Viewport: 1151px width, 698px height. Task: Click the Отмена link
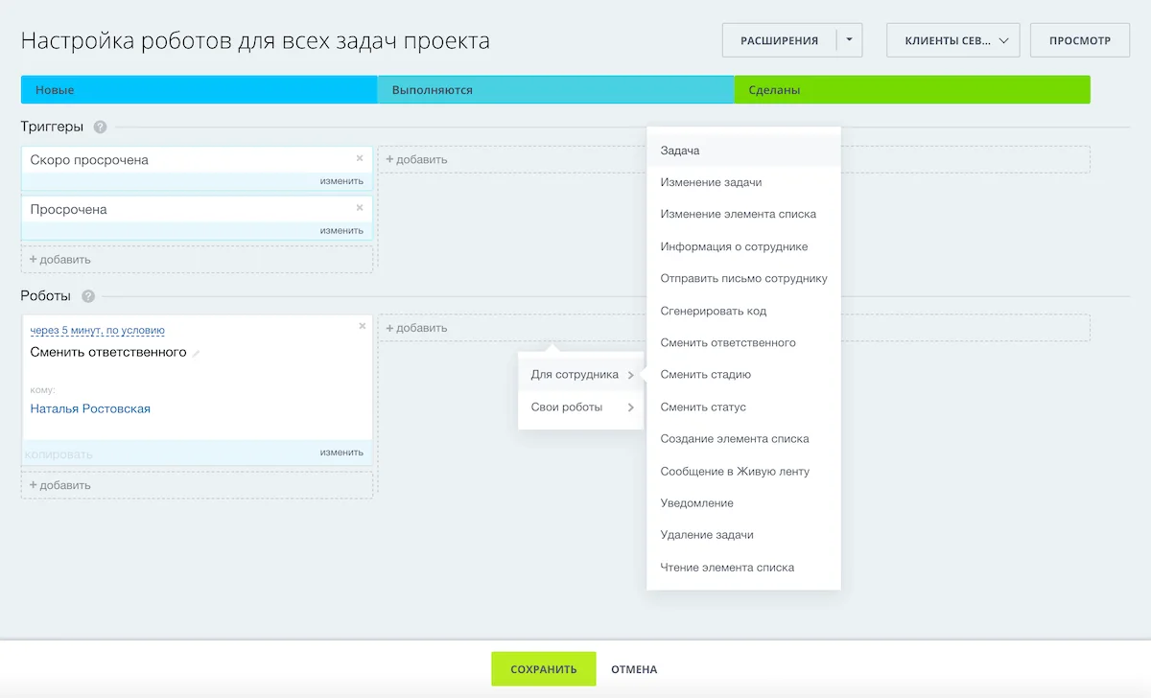coord(634,669)
